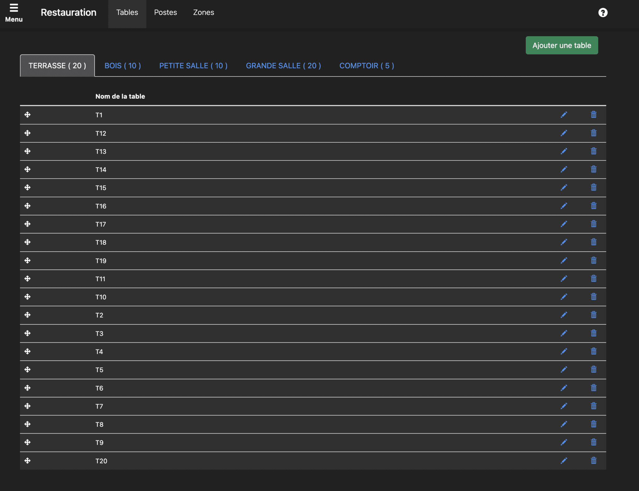
Task: Edit table T19 with pencil icon
Action: (x=564, y=261)
